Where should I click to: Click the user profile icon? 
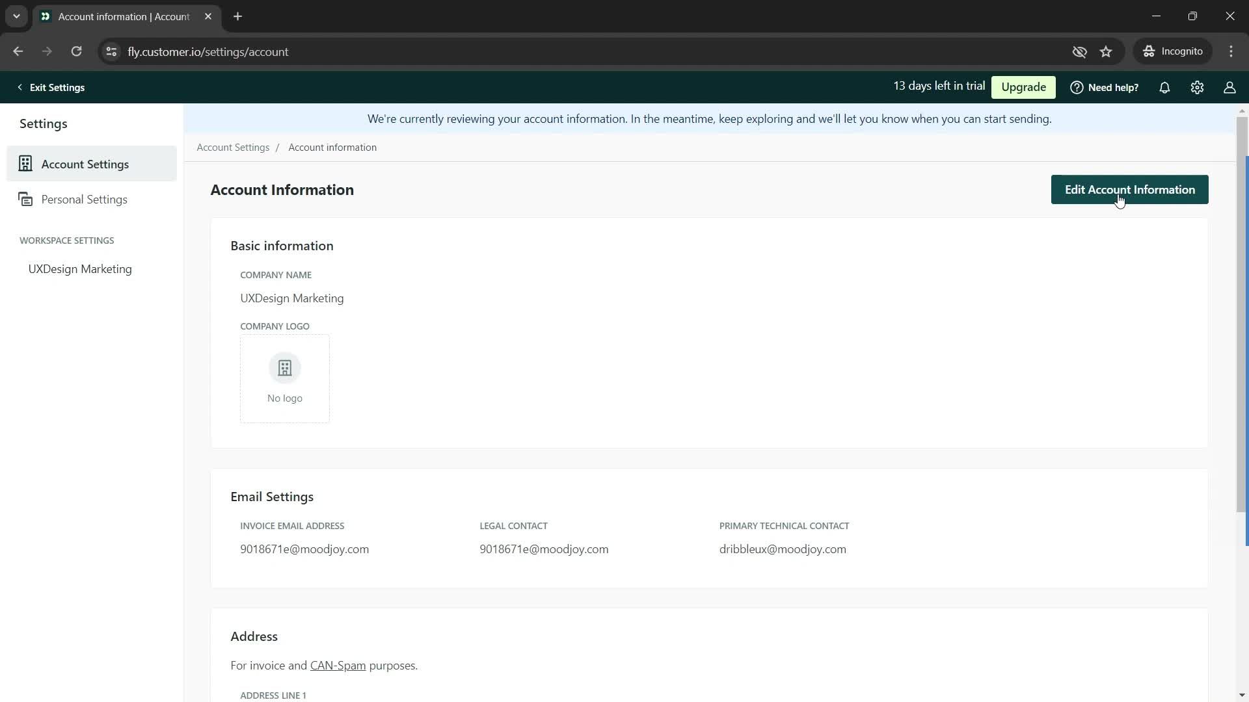click(x=1230, y=86)
